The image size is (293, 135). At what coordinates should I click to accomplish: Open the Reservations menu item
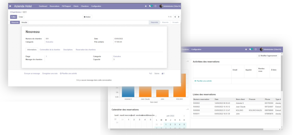point(55,6)
